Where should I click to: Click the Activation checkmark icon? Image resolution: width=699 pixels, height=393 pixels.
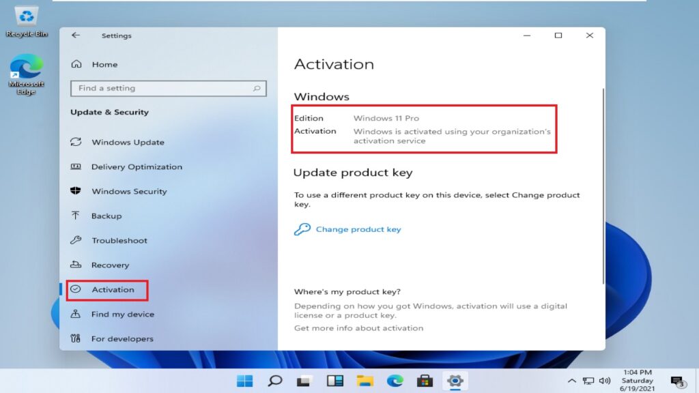click(x=76, y=289)
